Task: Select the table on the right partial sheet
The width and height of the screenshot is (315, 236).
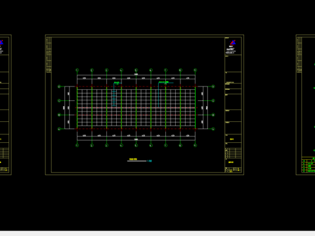Action: (x=308, y=165)
